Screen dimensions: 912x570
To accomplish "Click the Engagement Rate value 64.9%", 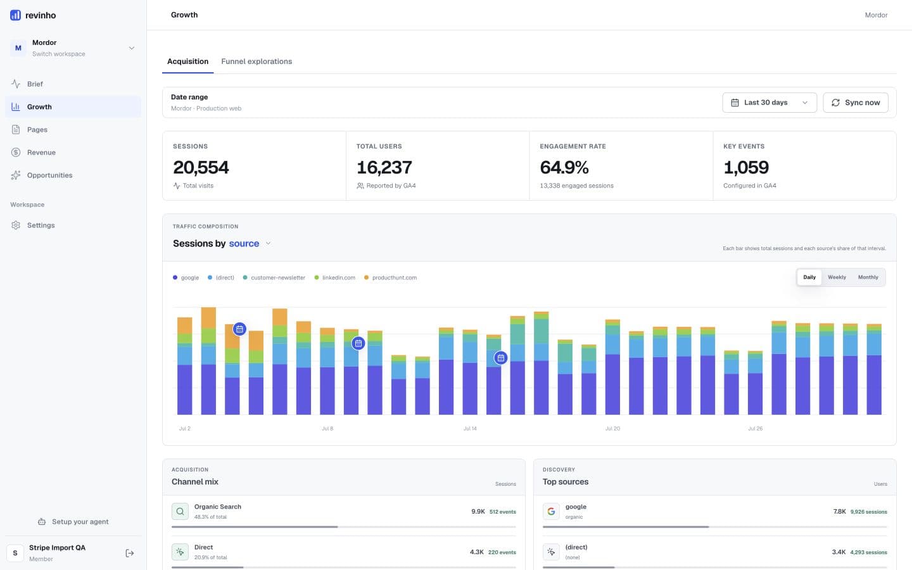I will tap(564, 167).
